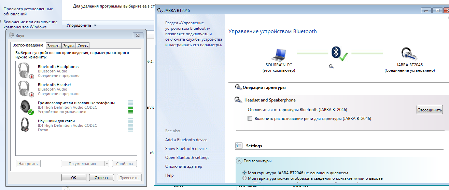Select headset without display radio option

coord(244,173)
